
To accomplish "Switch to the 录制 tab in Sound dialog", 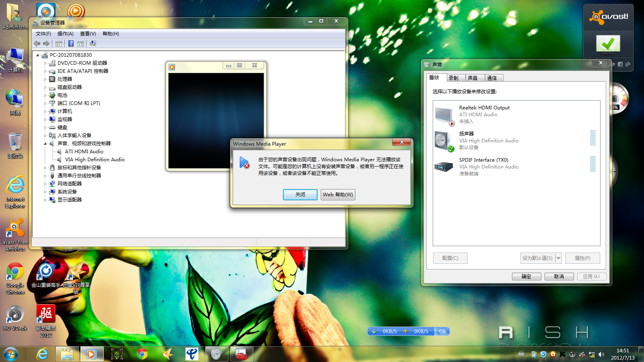I will click(x=456, y=78).
